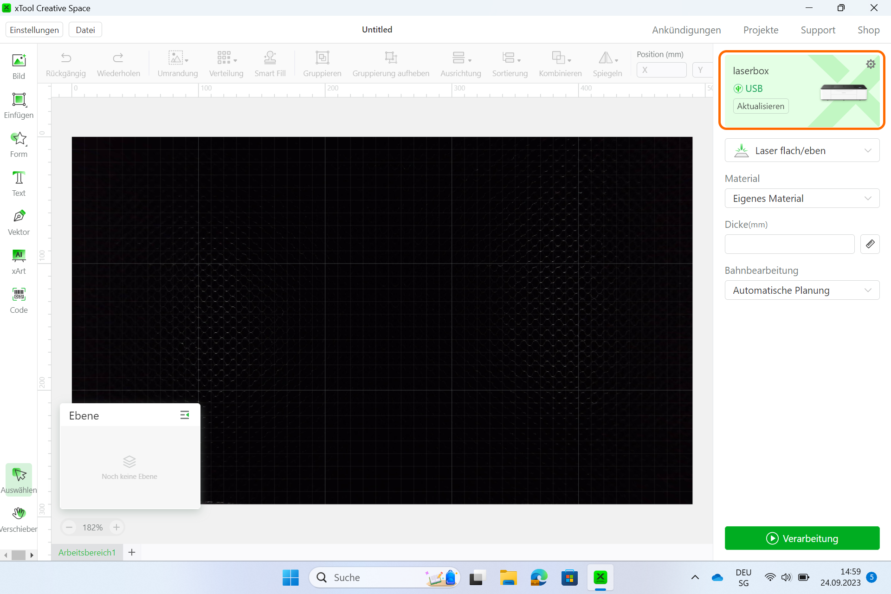Switch to the Arbeitsbereich1 tab
The image size is (891, 594).
(x=87, y=552)
